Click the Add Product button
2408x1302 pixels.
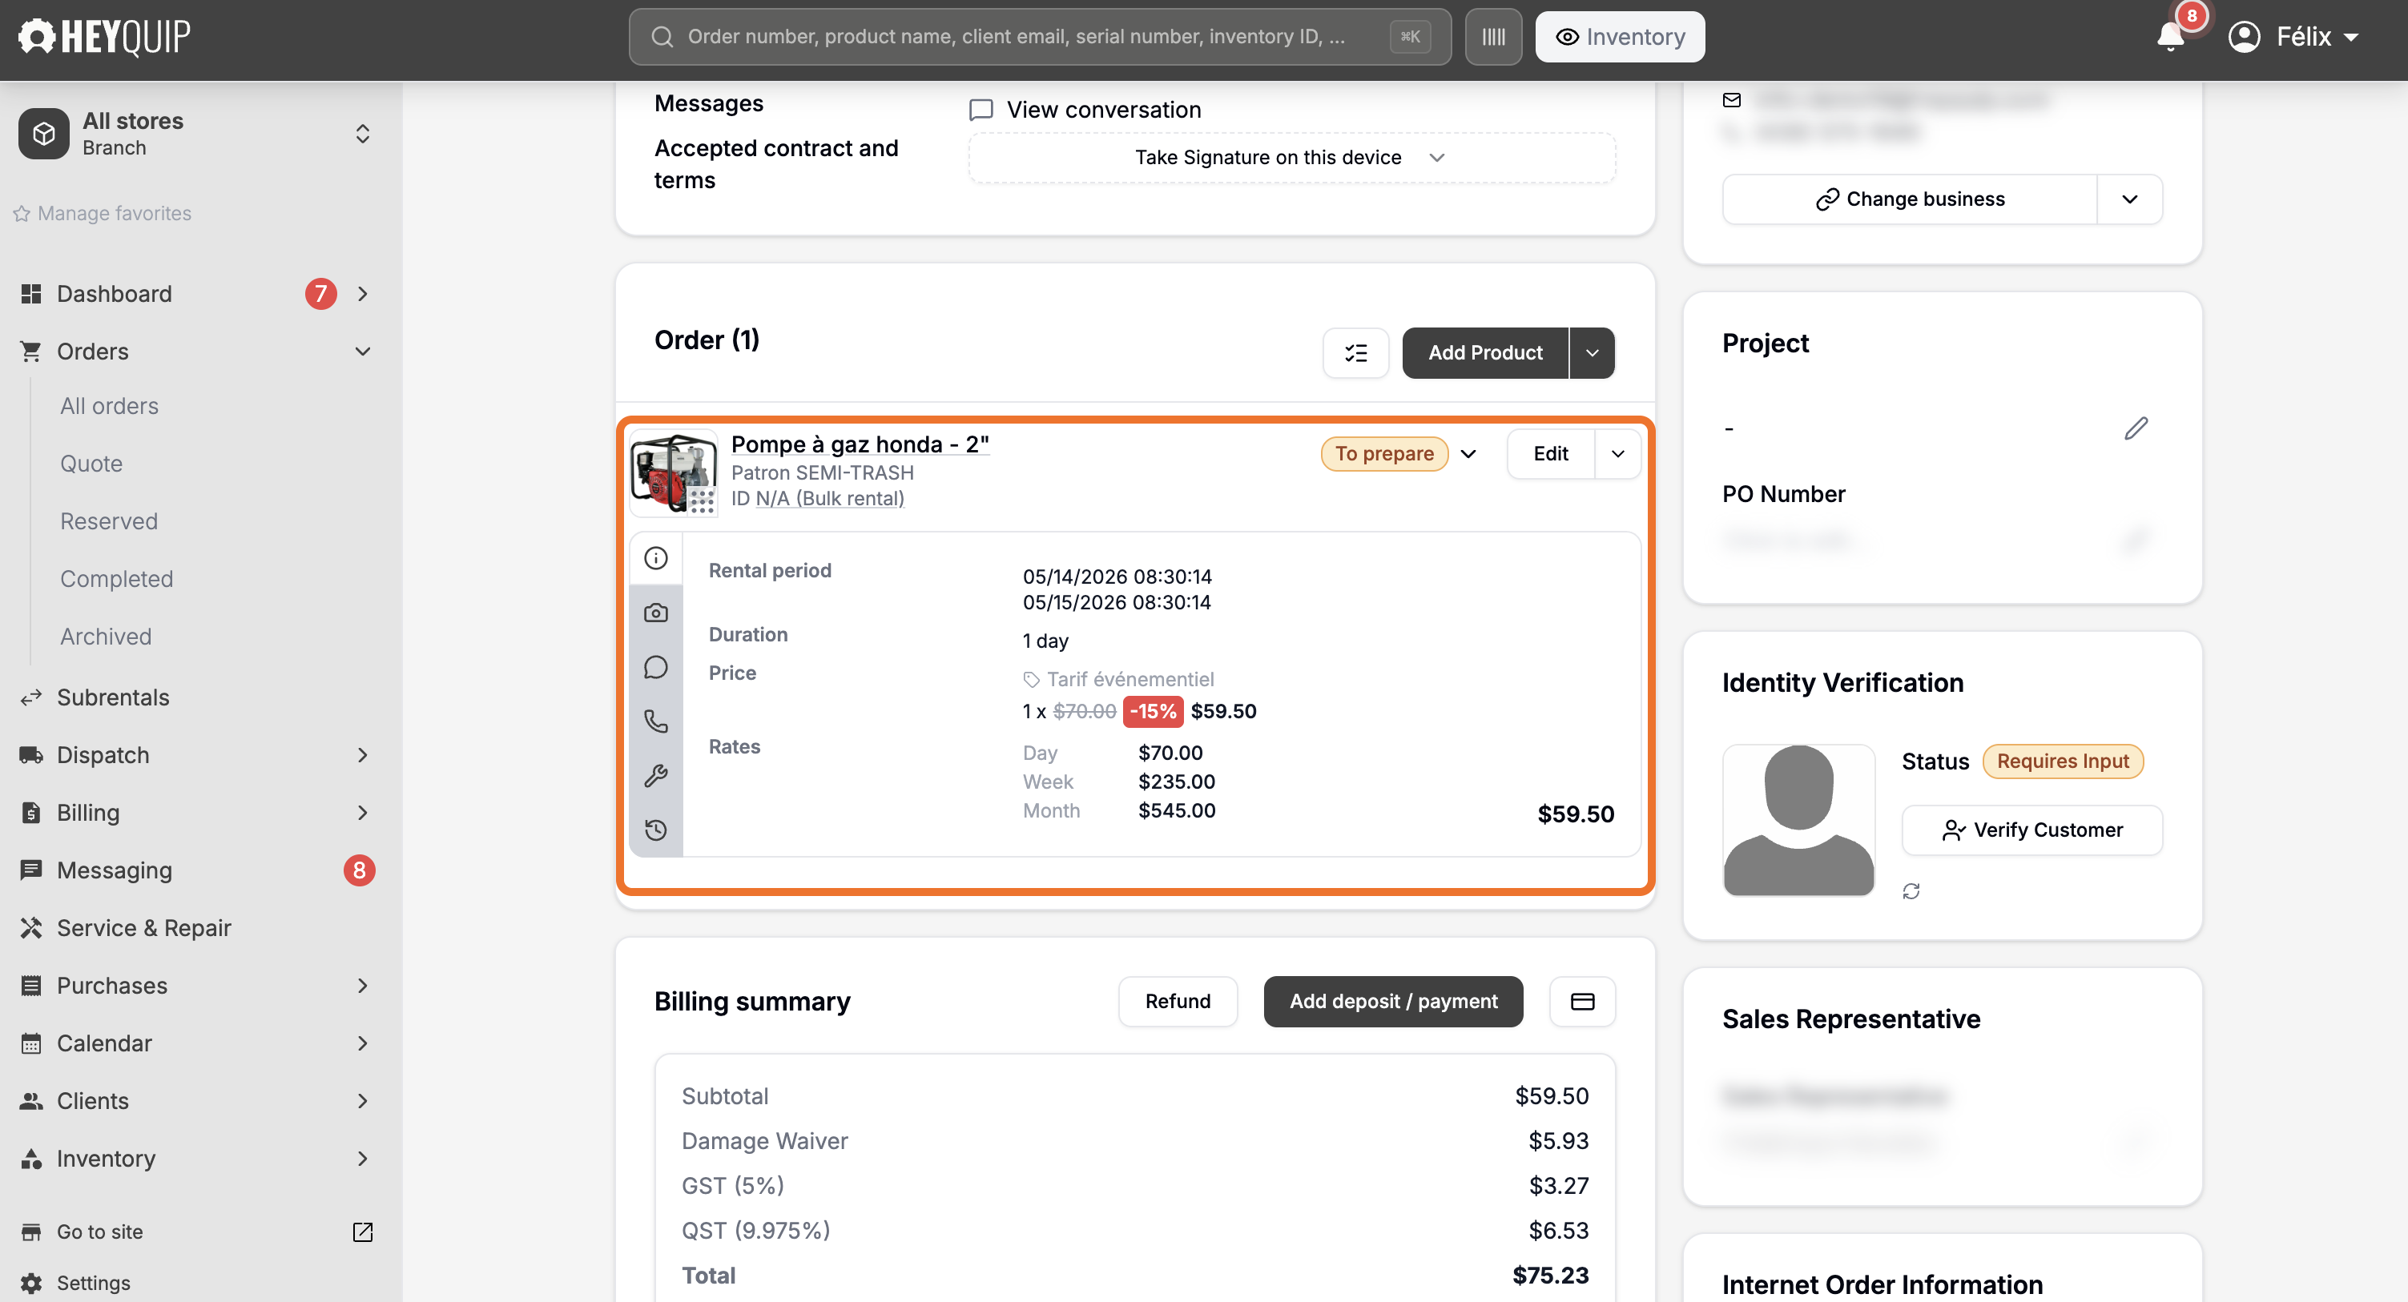[x=1484, y=352]
